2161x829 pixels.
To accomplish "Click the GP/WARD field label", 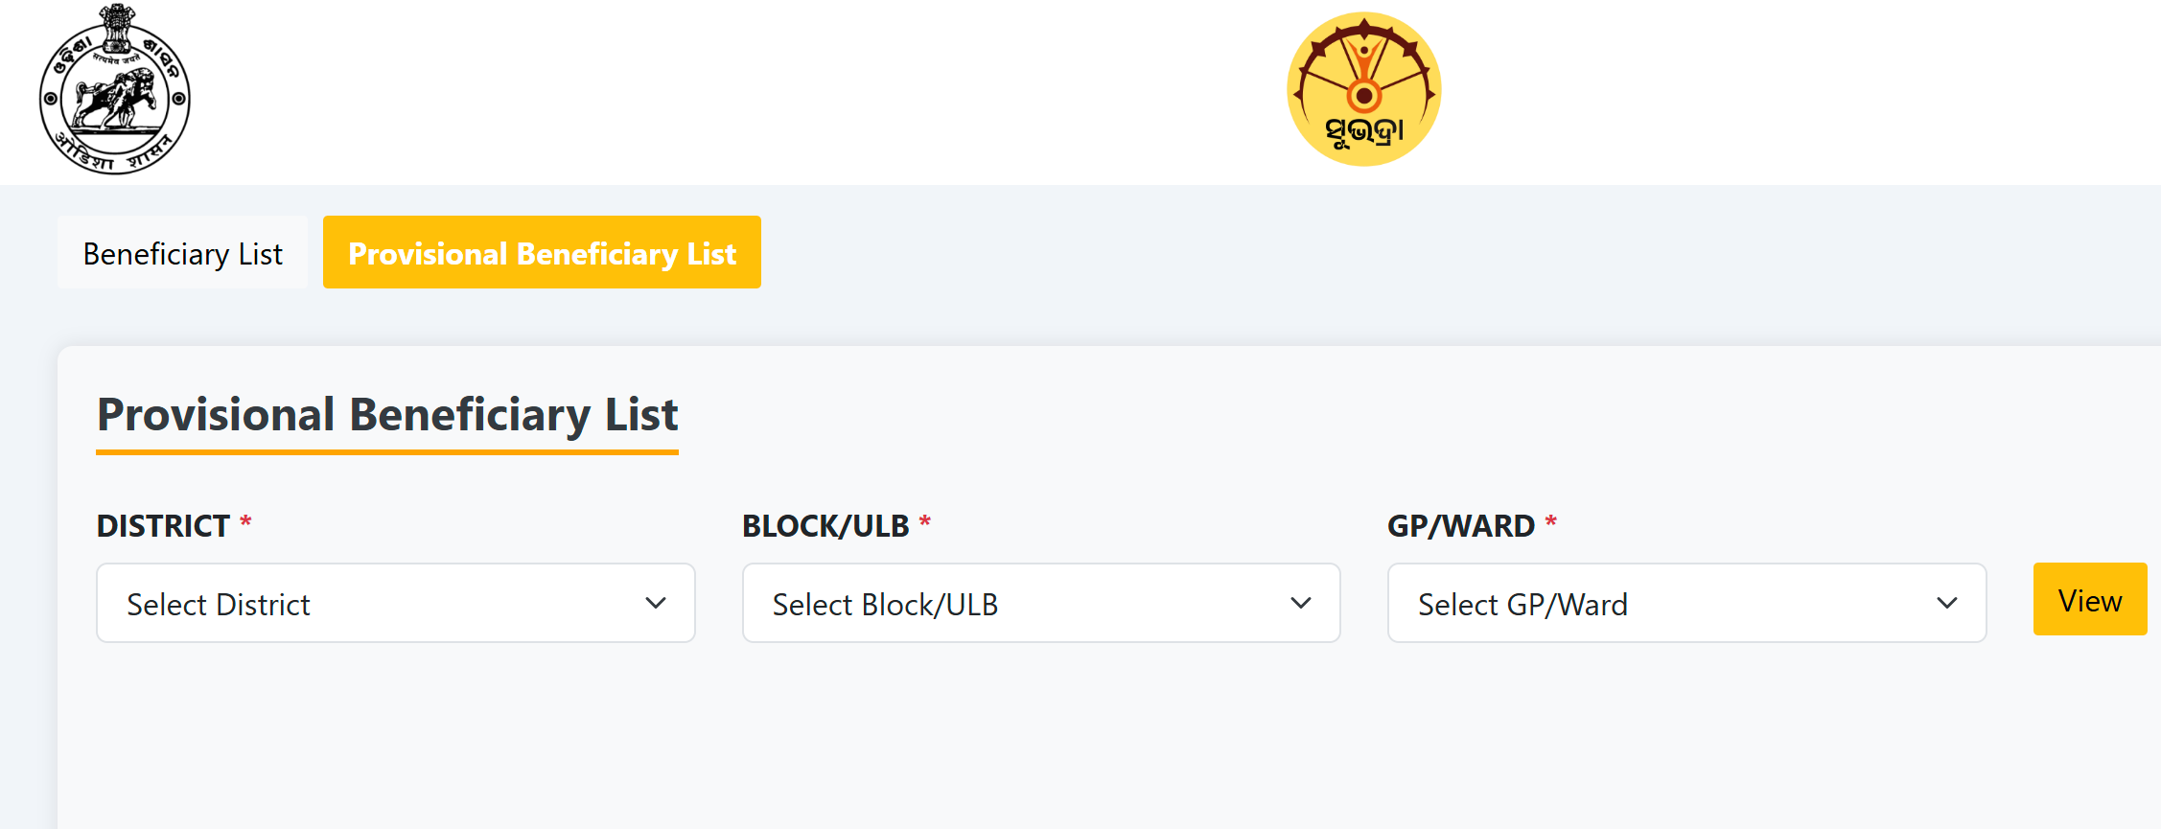I will (x=1461, y=526).
